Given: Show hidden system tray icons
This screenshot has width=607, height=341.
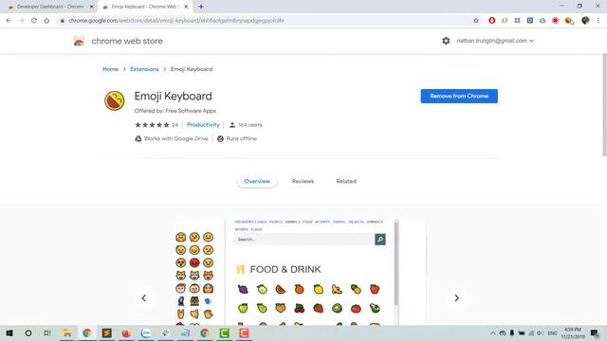Looking at the screenshot, I should point(493,332).
